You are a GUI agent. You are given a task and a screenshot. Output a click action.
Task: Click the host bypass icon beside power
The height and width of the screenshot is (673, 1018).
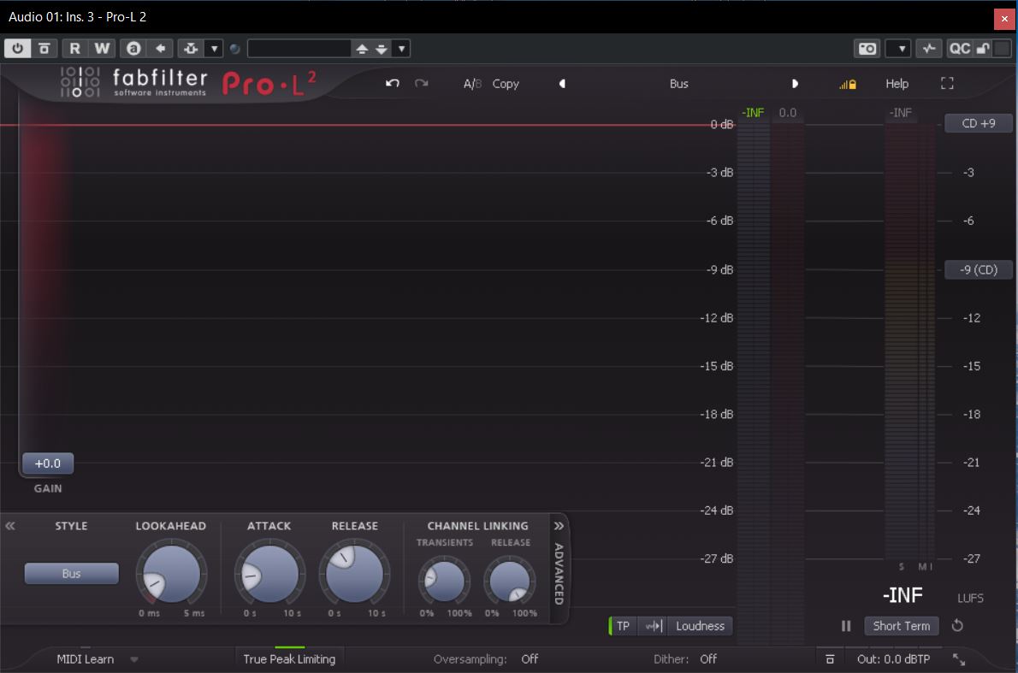(44, 48)
